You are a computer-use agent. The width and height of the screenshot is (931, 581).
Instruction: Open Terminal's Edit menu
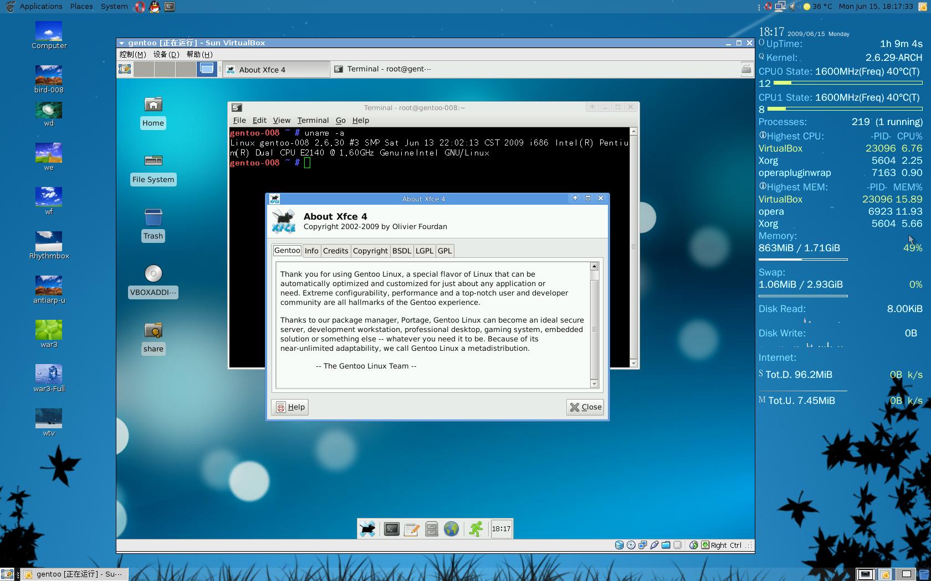(x=259, y=120)
